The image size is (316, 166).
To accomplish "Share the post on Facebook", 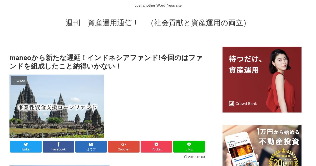I will [x=58, y=147].
